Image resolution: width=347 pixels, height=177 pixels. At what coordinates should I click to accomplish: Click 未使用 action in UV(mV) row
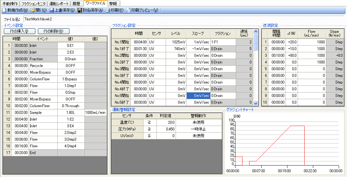[199, 136]
